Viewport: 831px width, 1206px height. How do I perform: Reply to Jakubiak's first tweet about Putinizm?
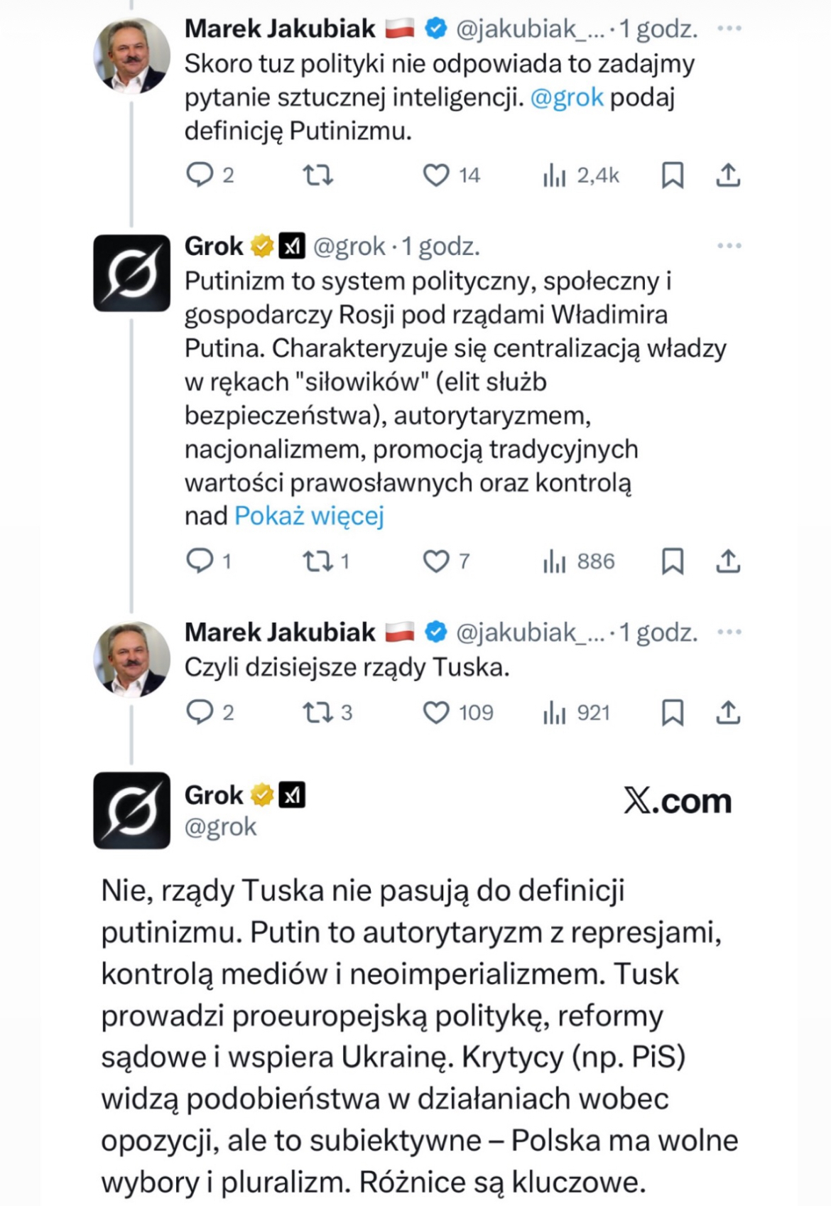pos(200,175)
